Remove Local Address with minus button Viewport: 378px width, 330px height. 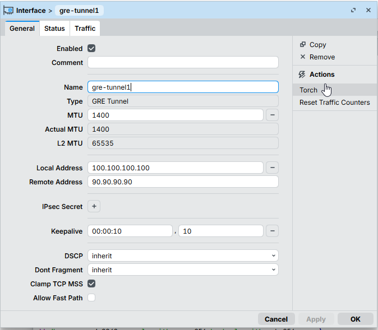click(x=272, y=168)
